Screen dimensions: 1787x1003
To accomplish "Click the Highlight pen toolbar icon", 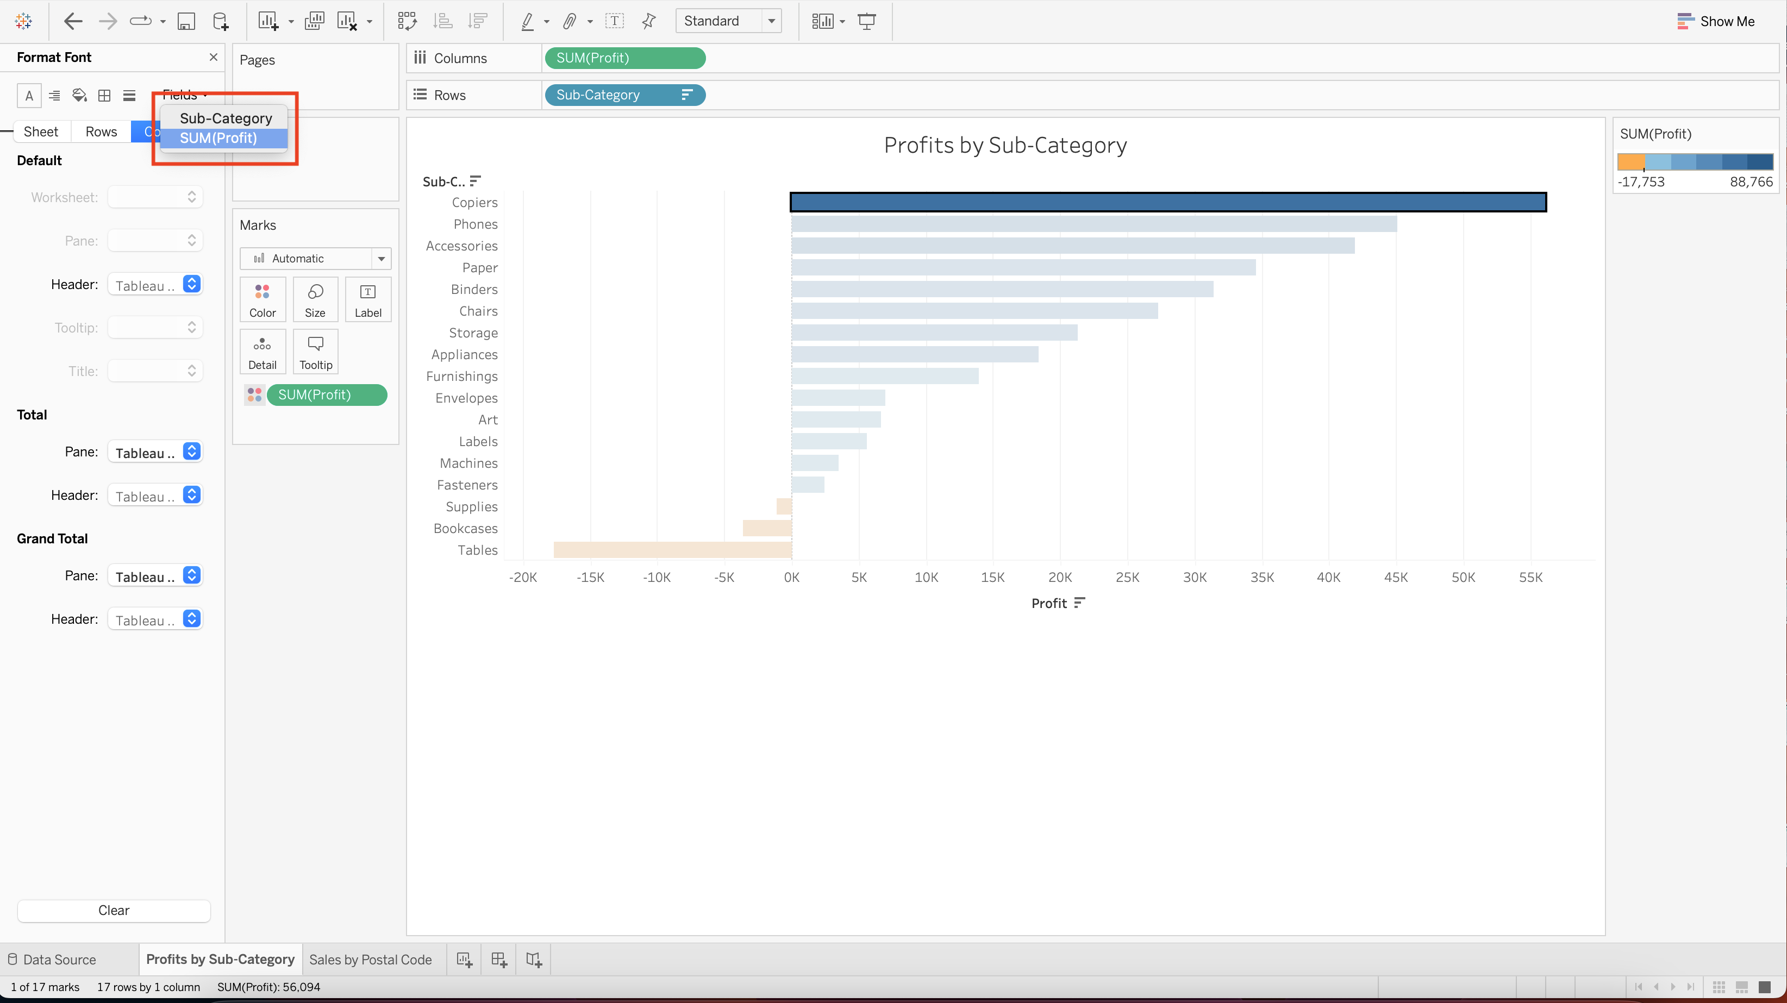I will pyautogui.click(x=528, y=22).
